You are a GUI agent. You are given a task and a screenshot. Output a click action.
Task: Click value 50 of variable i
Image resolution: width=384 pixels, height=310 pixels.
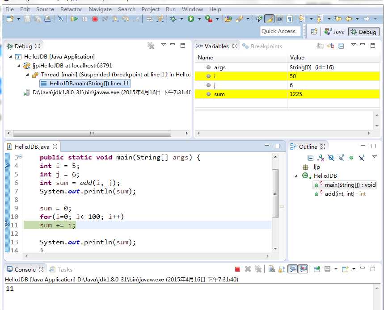pyautogui.click(x=293, y=76)
